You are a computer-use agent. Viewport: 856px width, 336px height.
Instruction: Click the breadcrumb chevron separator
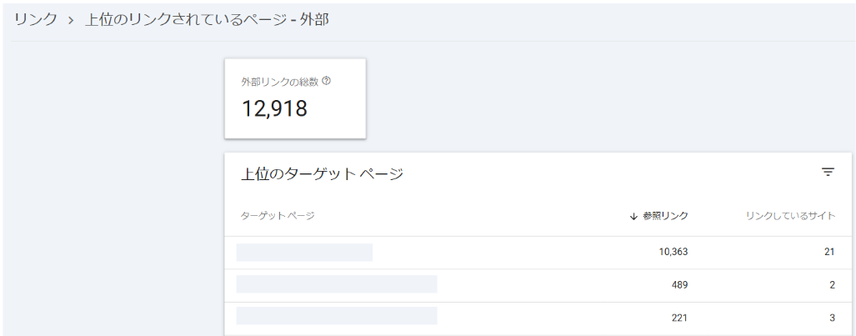click(72, 20)
